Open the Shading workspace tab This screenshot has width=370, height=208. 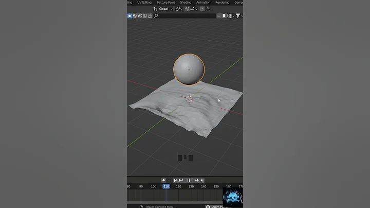tap(186, 3)
